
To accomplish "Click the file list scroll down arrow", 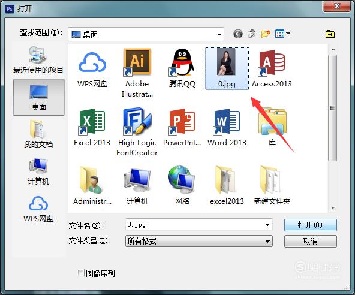I will [x=333, y=207].
